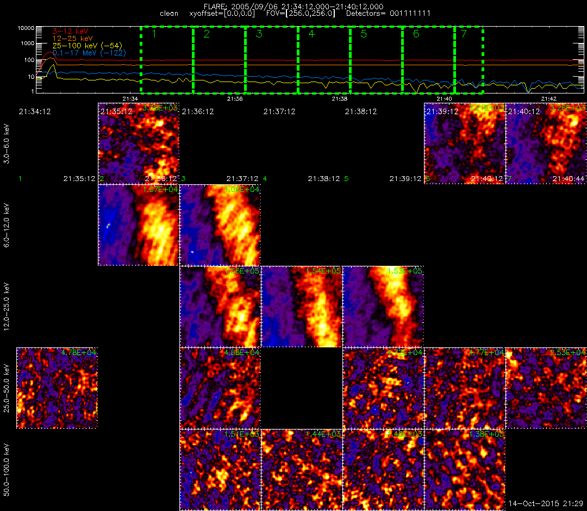The height and width of the screenshot is (511, 587).
Task: Click the 4.78E+04 image in the 25.0-50.0 keV row
Action: [x=57, y=388]
